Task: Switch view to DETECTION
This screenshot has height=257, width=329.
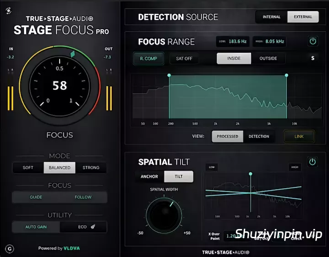Action: click(x=259, y=137)
